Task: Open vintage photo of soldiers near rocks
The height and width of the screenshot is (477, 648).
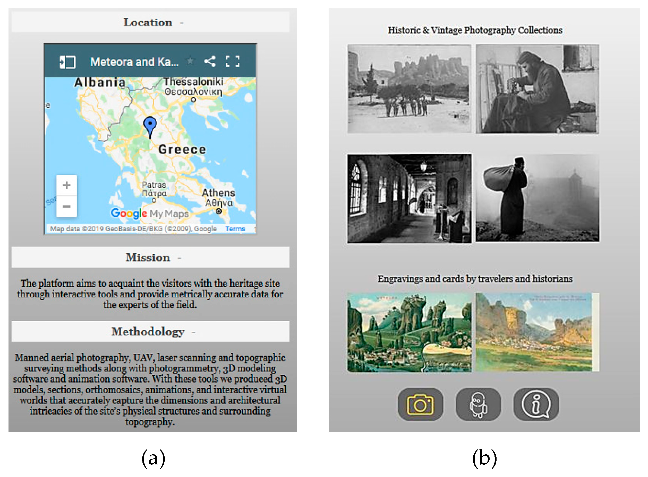Action: [409, 89]
